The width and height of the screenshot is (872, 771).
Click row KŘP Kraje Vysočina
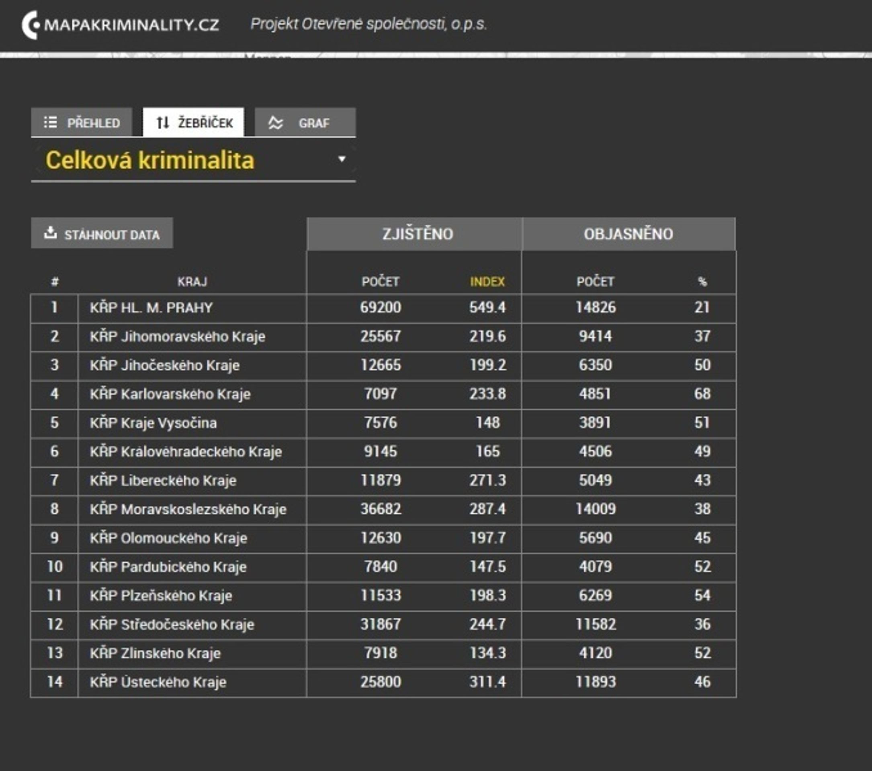point(383,423)
